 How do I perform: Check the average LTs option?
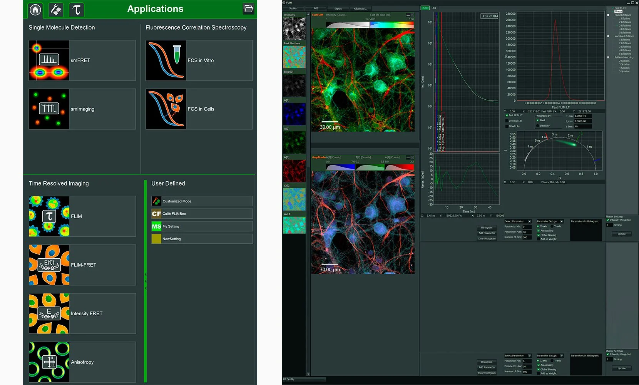click(507, 121)
